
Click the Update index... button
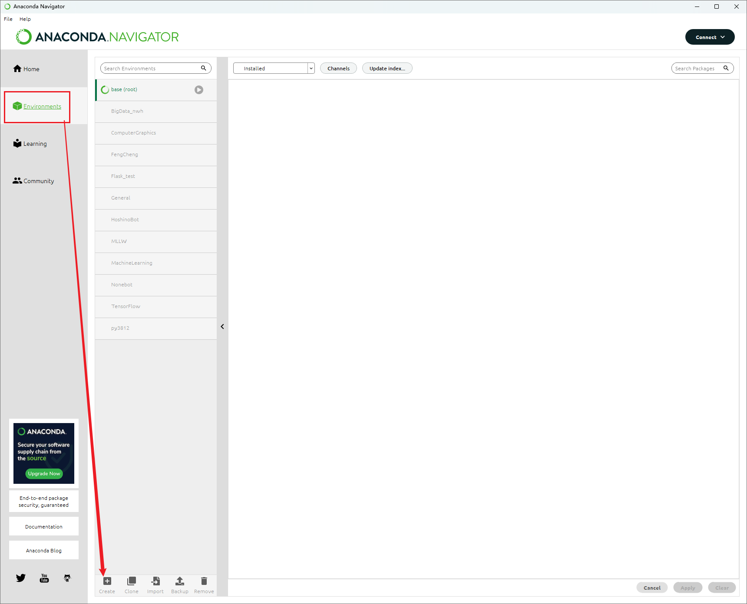click(x=387, y=68)
